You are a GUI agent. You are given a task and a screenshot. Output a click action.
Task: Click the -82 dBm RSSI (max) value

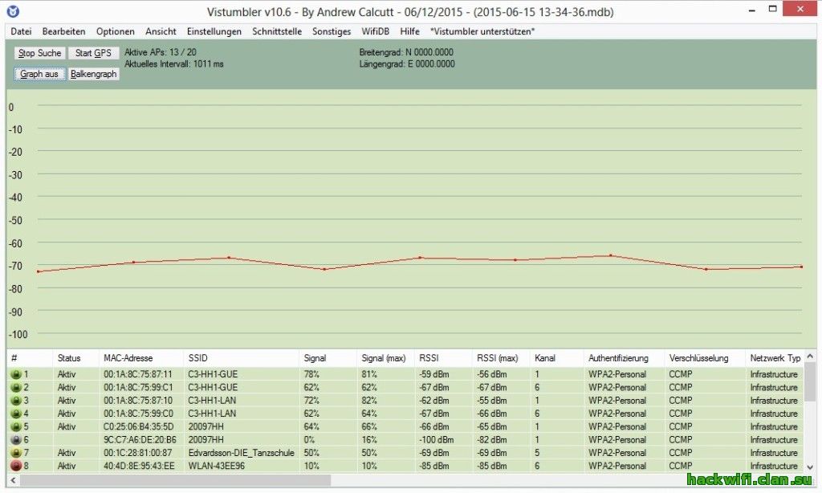tap(492, 440)
